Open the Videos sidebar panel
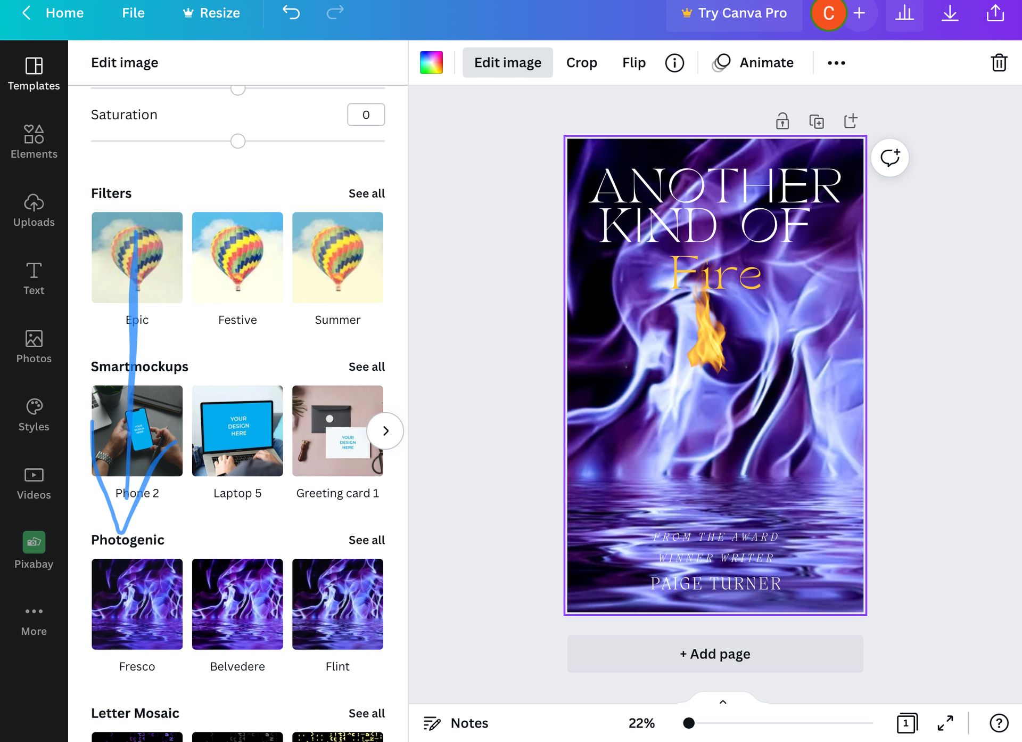This screenshot has width=1022, height=742. [x=34, y=483]
